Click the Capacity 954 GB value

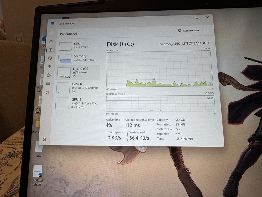coord(180,120)
